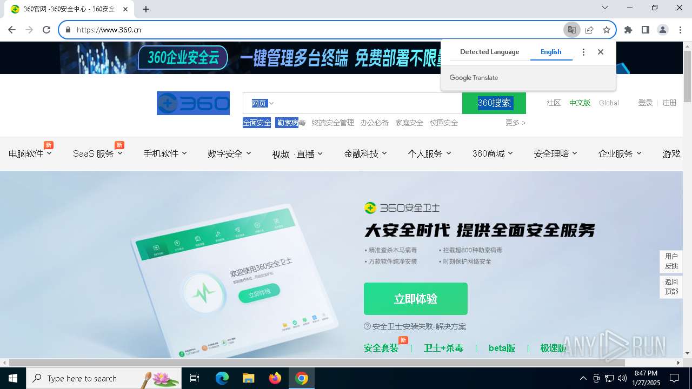
Task: Click the 360企业安全云 banner ad
Action: pyautogui.click(x=342, y=58)
